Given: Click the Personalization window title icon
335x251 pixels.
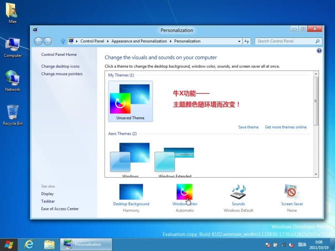Looking at the screenshot, I should (35, 30).
